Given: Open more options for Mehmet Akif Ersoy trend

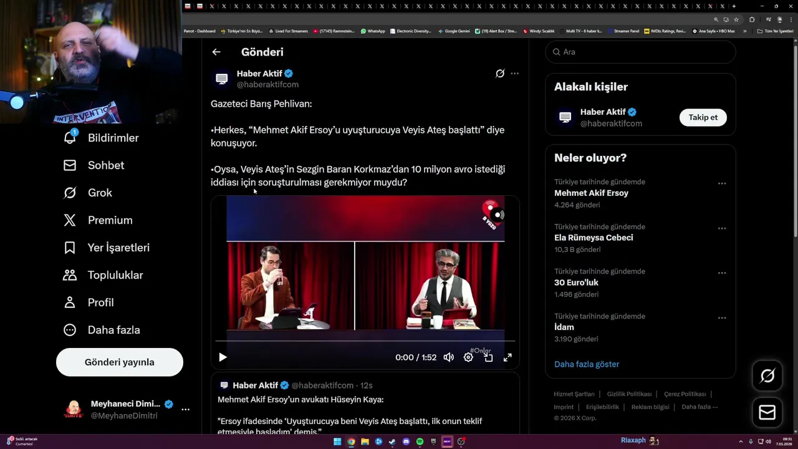Looking at the screenshot, I should coord(721,183).
